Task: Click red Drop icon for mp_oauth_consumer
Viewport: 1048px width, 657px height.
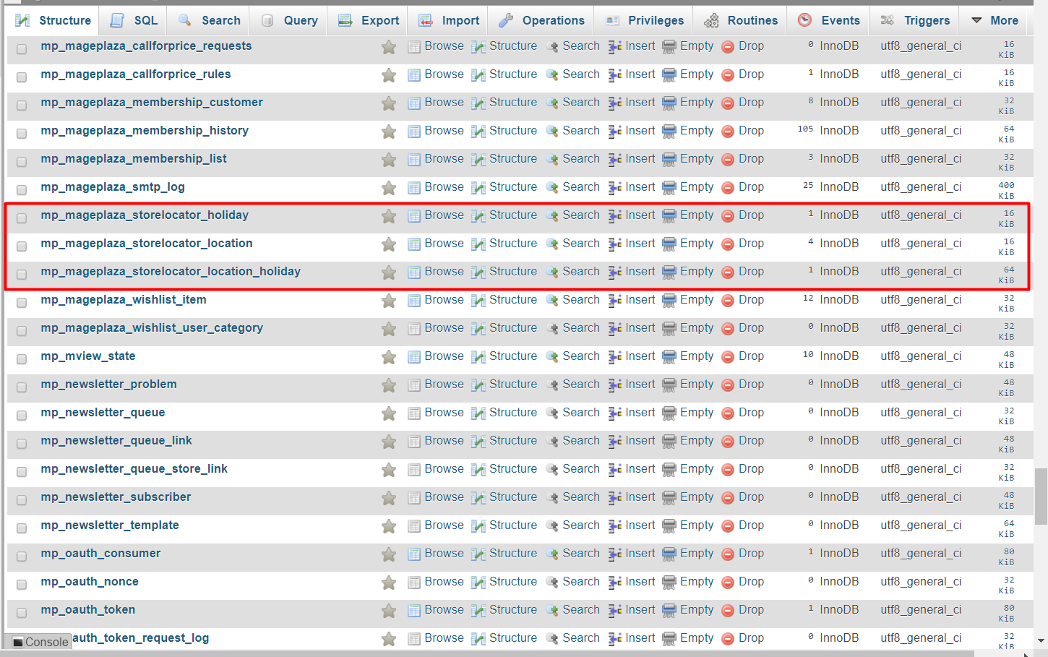Action: click(728, 554)
